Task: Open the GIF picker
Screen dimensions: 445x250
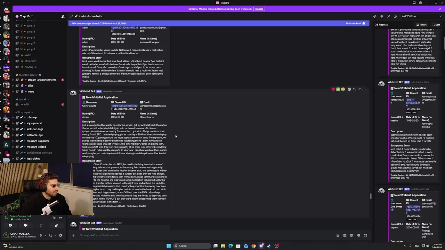Action: [345, 235]
